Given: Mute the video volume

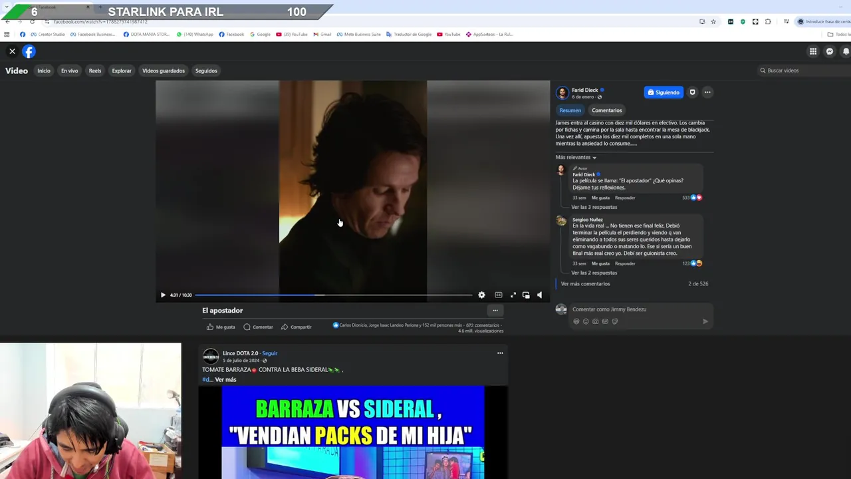Looking at the screenshot, I should click(x=539, y=295).
